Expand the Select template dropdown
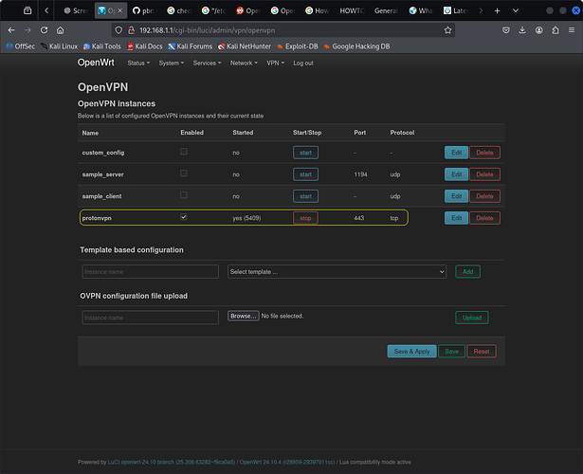This screenshot has height=474, width=583. coord(337,271)
